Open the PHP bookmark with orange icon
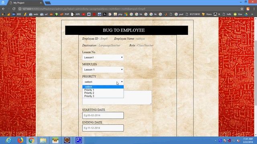257x144 pixels. pos(65,14)
